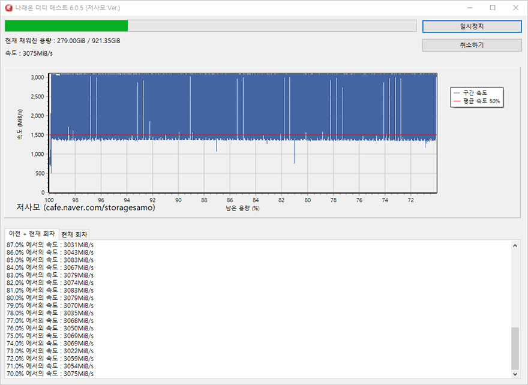Click the 100 x-axis label
Screen dimensions: 528x385
49,200
